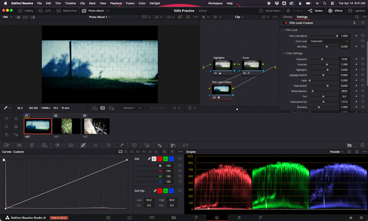Click the star rating filter icon

[x=16, y=119]
